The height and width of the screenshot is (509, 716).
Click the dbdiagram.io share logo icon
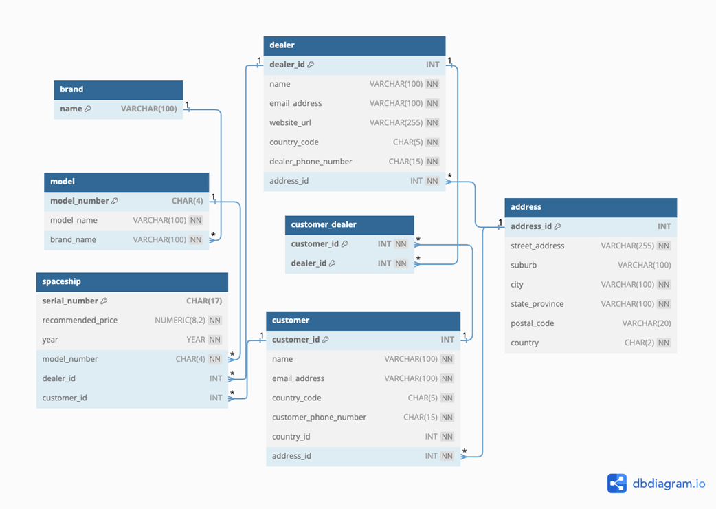click(616, 484)
